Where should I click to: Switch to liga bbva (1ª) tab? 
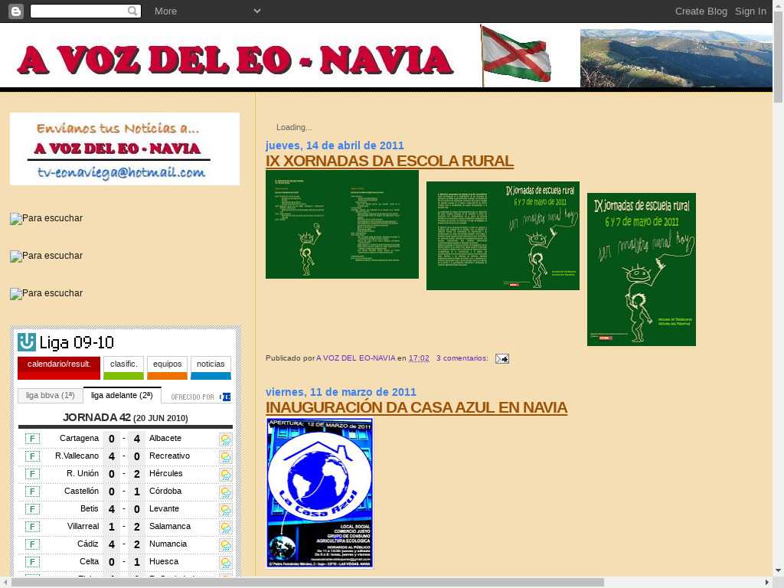click(50, 396)
